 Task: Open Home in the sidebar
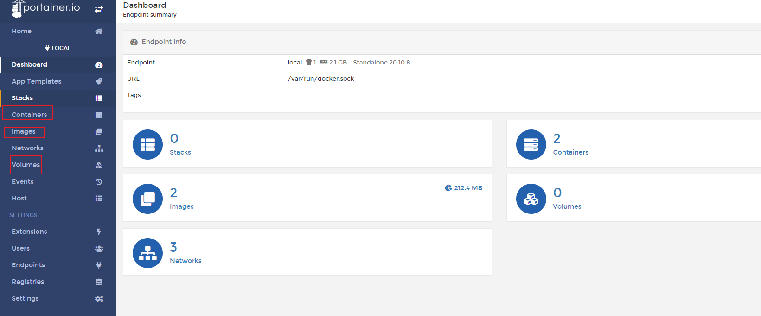21,31
